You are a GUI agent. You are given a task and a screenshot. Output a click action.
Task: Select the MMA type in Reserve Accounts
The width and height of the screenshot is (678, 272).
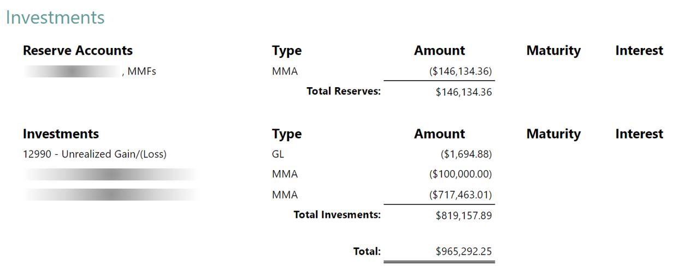coord(285,71)
